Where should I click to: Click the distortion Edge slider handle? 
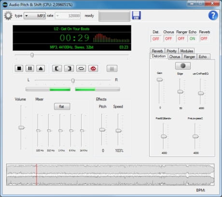[180, 92]
